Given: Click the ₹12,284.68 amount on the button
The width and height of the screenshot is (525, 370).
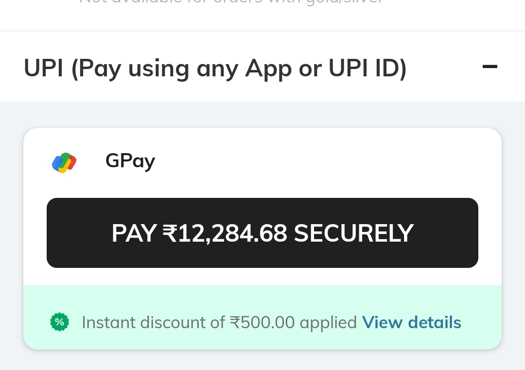Looking at the screenshot, I should click(x=225, y=233).
